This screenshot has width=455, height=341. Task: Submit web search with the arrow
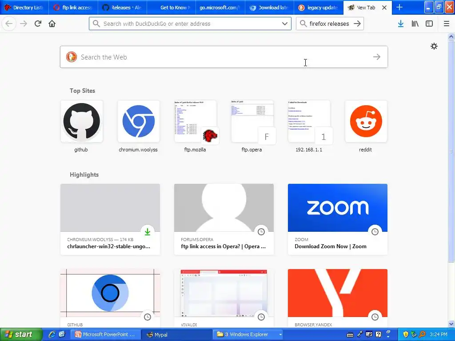click(x=377, y=57)
